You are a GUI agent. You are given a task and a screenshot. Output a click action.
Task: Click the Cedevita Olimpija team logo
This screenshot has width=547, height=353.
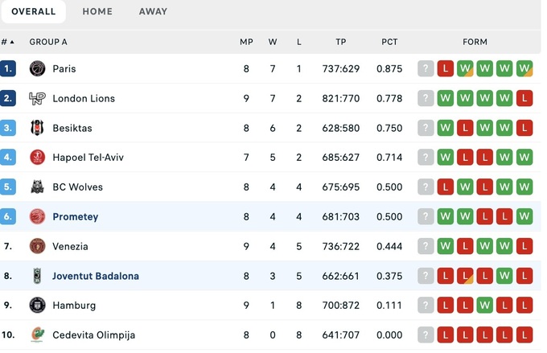[37, 335]
